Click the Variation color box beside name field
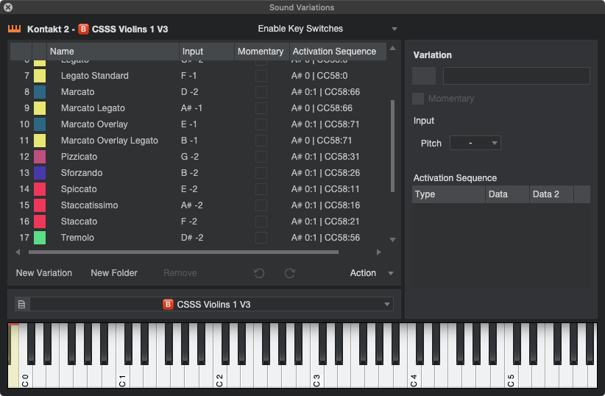Viewport: 605px width, 396px height. click(x=424, y=76)
